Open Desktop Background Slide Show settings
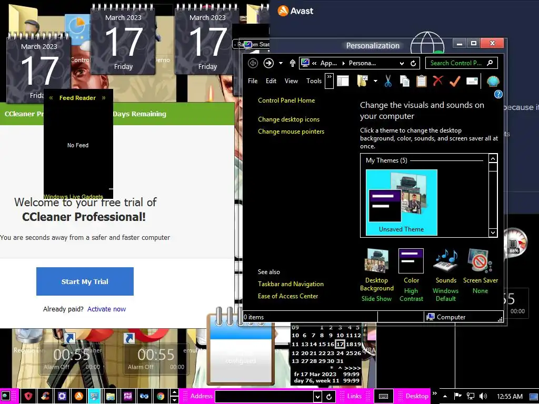The height and width of the screenshot is (404, 539). click(376, 275)
